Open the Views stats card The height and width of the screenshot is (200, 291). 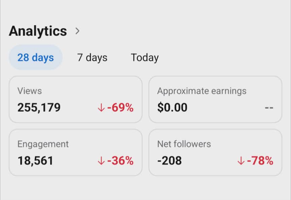(x=75, y=99)
